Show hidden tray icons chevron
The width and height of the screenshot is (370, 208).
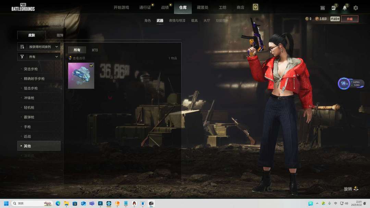(317, 203)
